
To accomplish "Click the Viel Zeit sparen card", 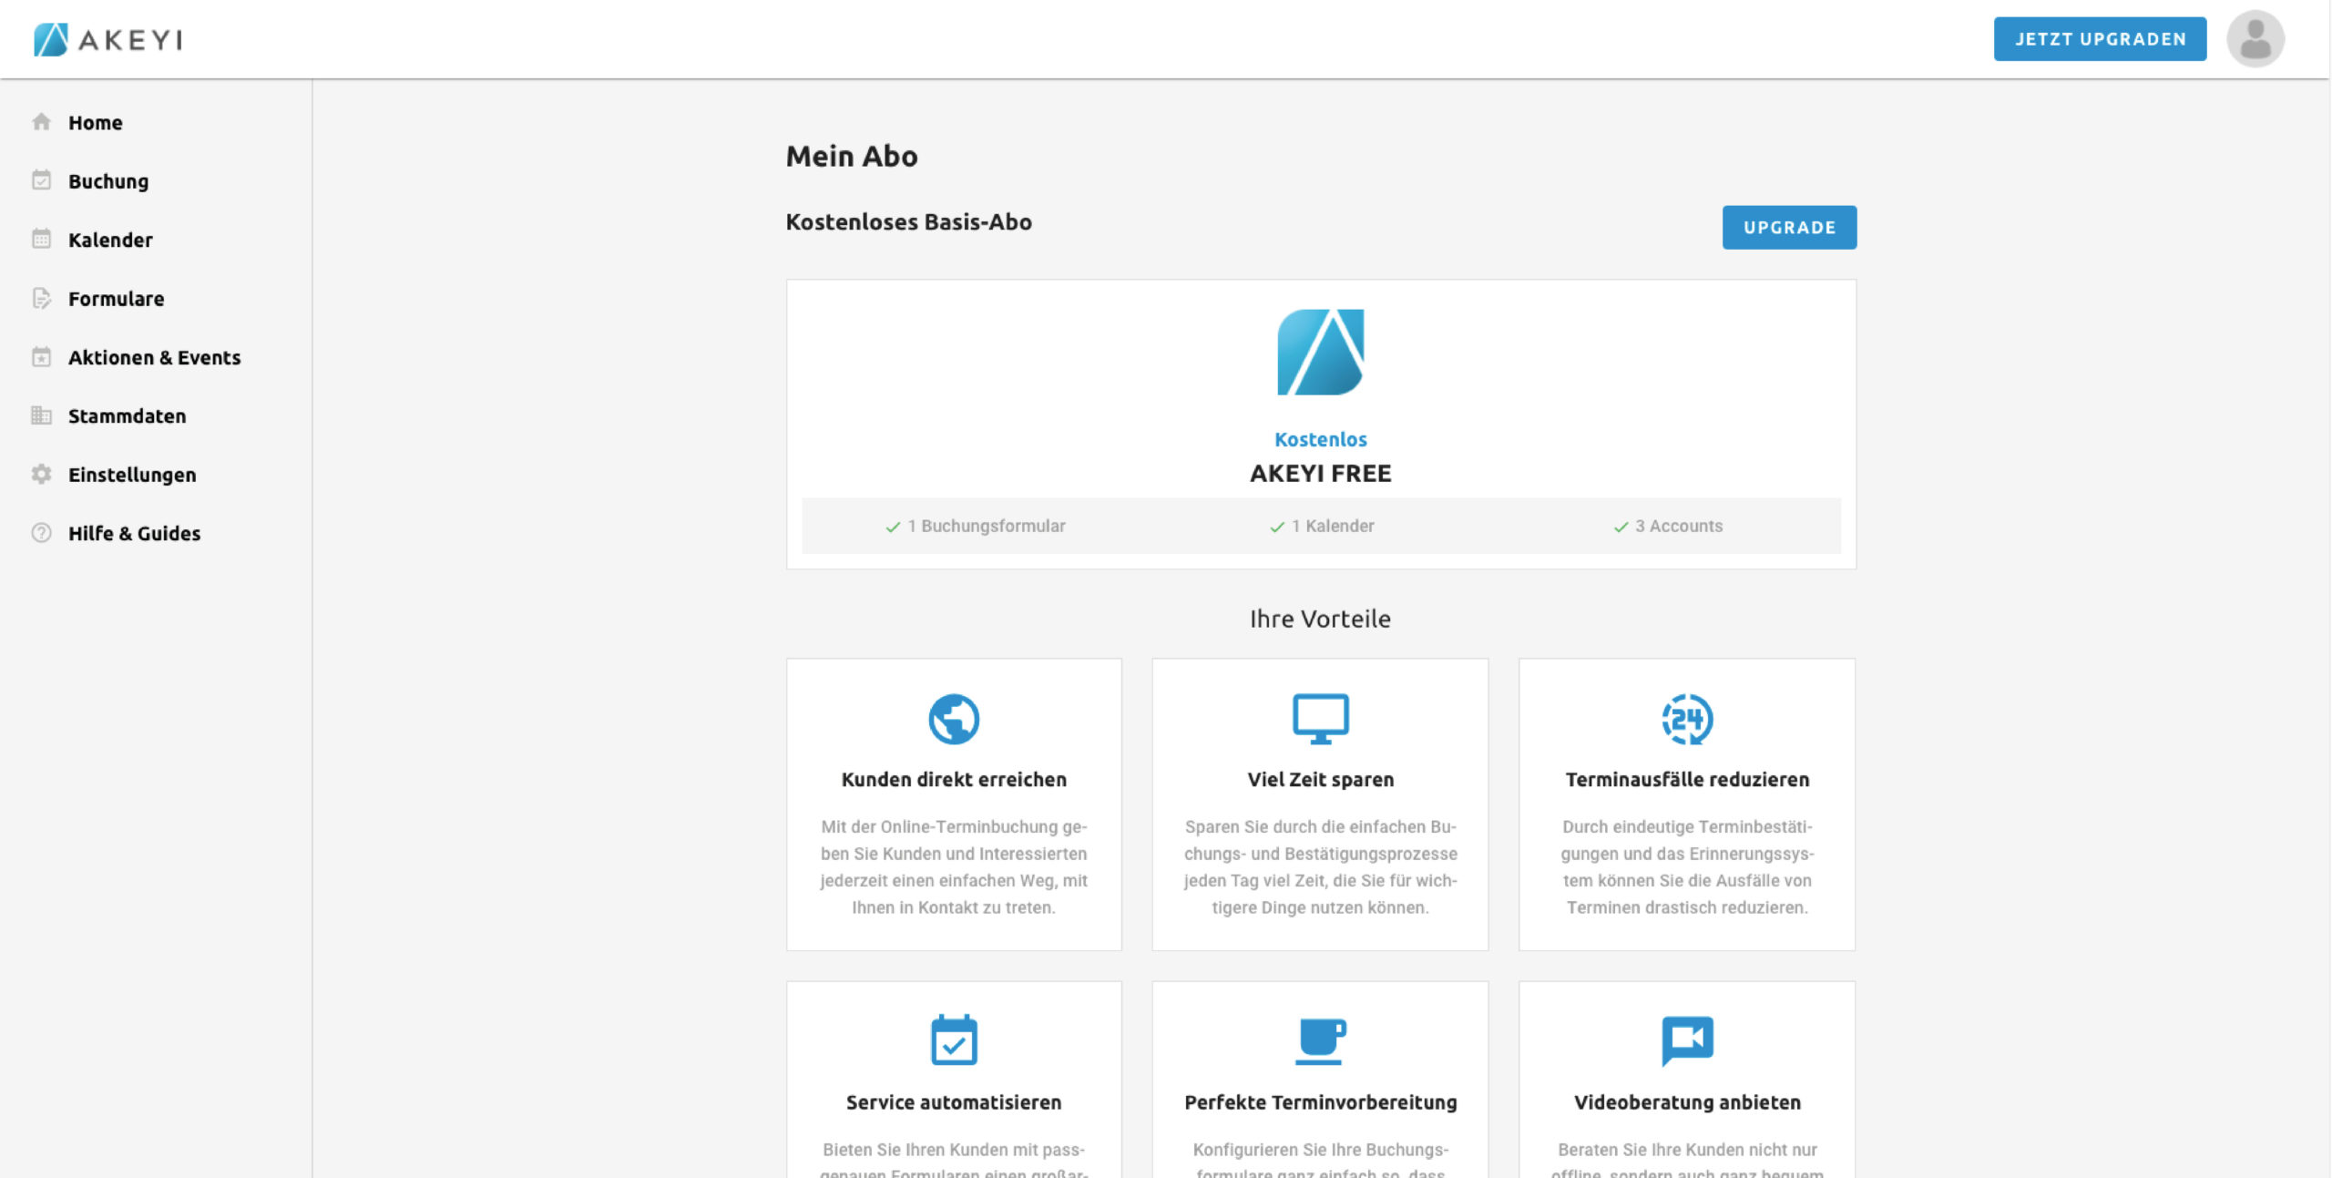I will pos(1320,804).
